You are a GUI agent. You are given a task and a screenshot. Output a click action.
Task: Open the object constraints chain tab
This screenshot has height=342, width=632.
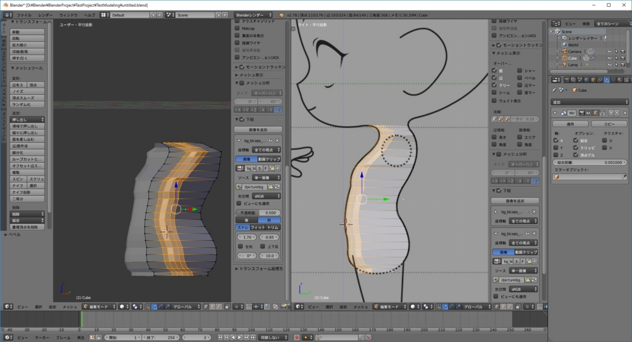pyautogui.click(x=600, y=79)
